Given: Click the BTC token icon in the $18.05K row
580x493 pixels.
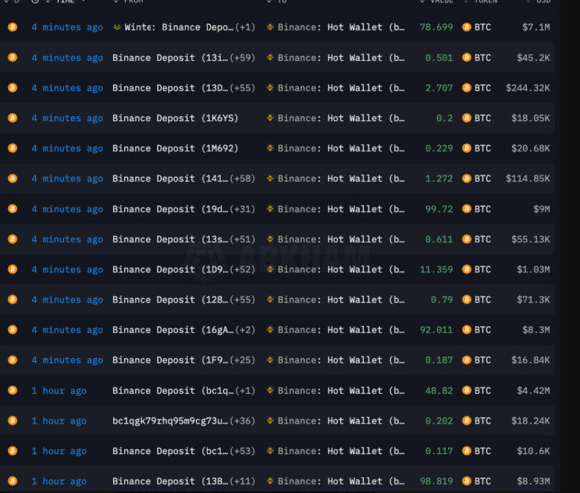Looking at the screenshot, I should point(467,118).
